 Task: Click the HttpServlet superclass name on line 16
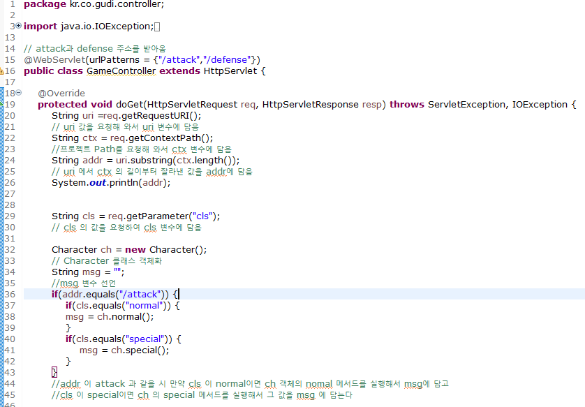click(230, 71)
